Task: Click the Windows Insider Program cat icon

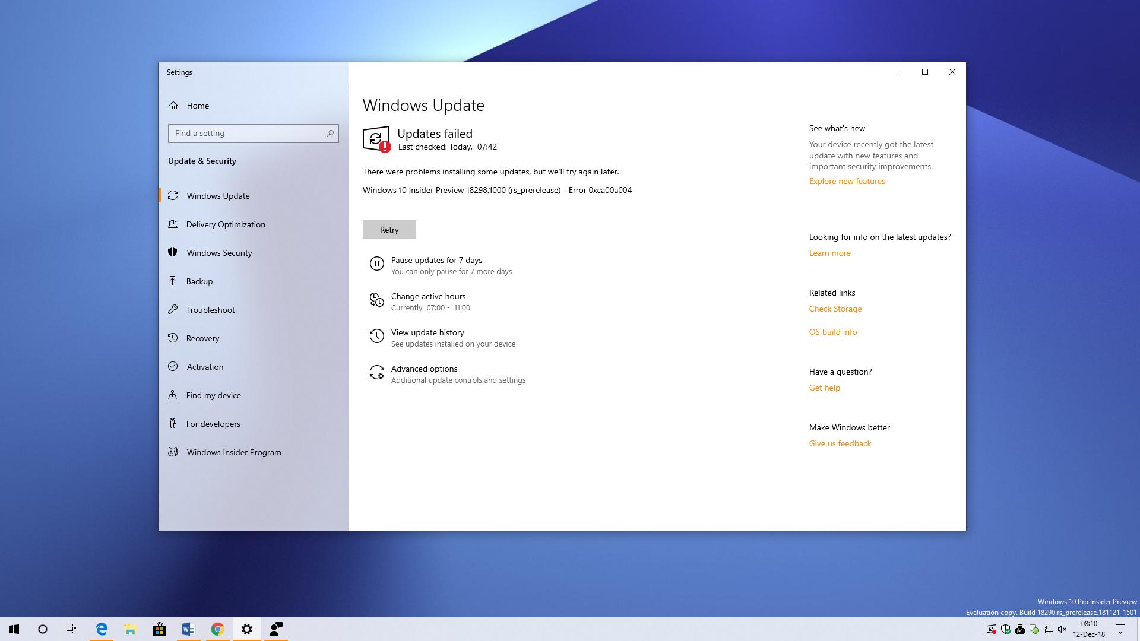Action: click(173, 452)
